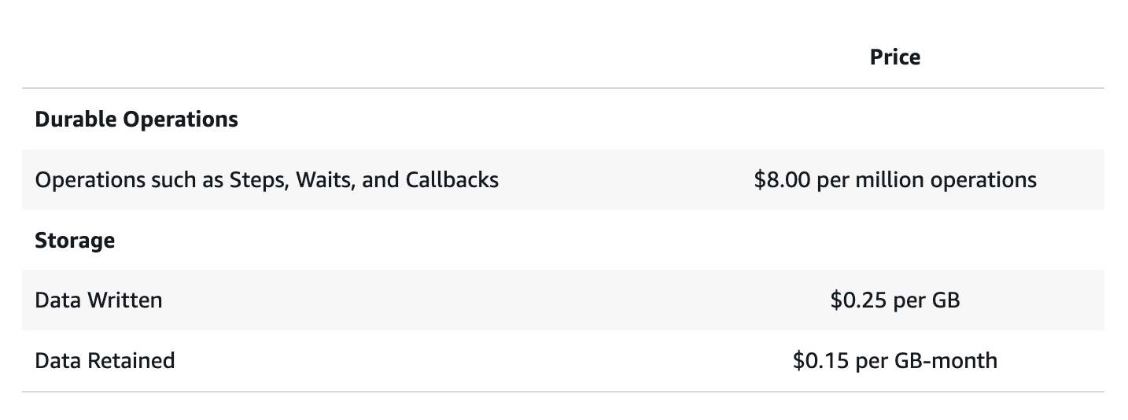Click the word 'Data' in Data Retained
1128x420 pixels.
[x=55, y=360]
